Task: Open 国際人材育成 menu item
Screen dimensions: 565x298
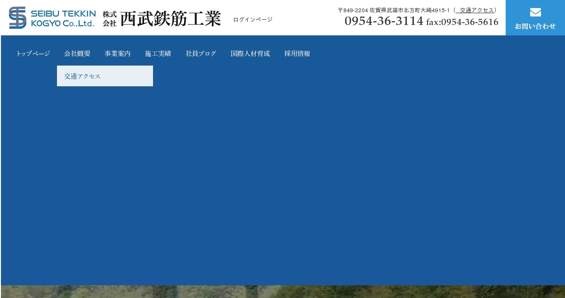Action: click(x=250, y=54)
